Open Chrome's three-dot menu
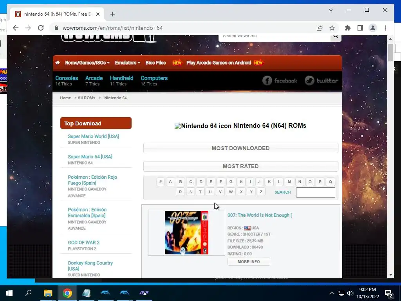The width and height of the screenshot is (401, 301). pos(385,28)
